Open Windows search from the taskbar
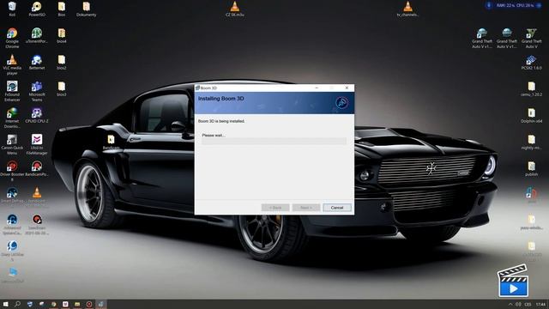Screen dimensions: 549x309 (x=17, y=304)
